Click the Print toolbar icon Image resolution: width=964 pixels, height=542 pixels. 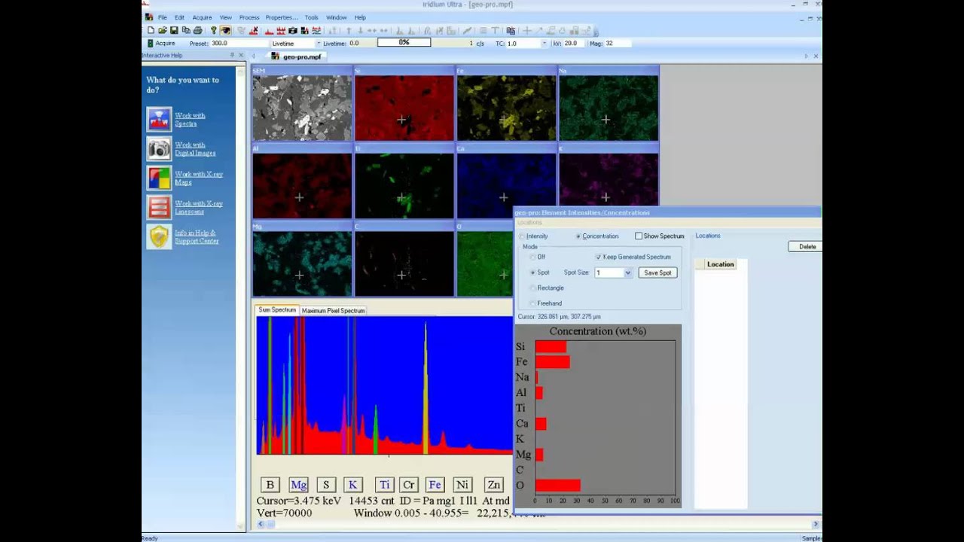[197, 31]
